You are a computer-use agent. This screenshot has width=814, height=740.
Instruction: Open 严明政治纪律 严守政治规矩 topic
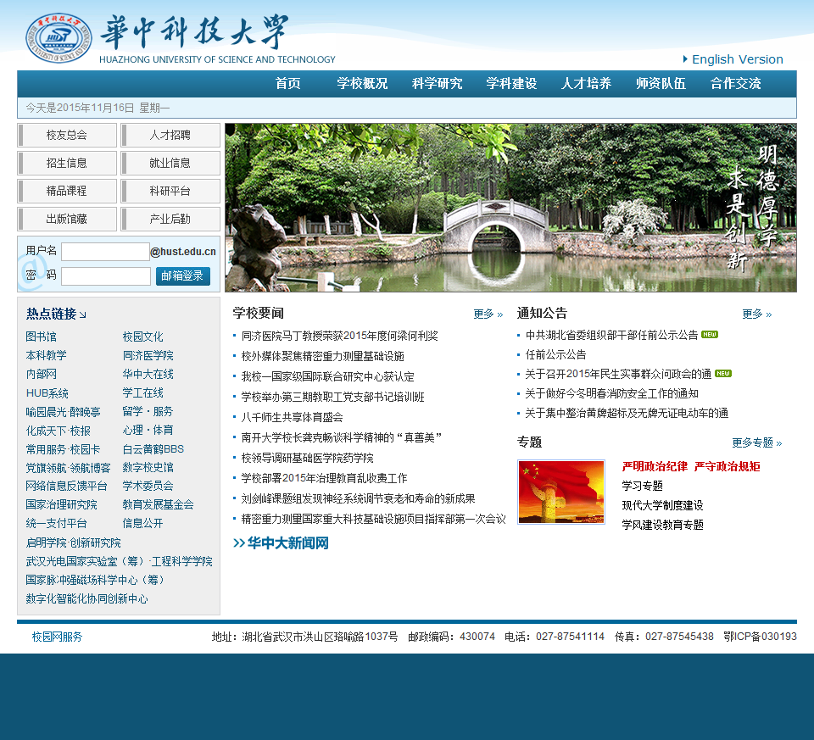(x=691, y=466)
